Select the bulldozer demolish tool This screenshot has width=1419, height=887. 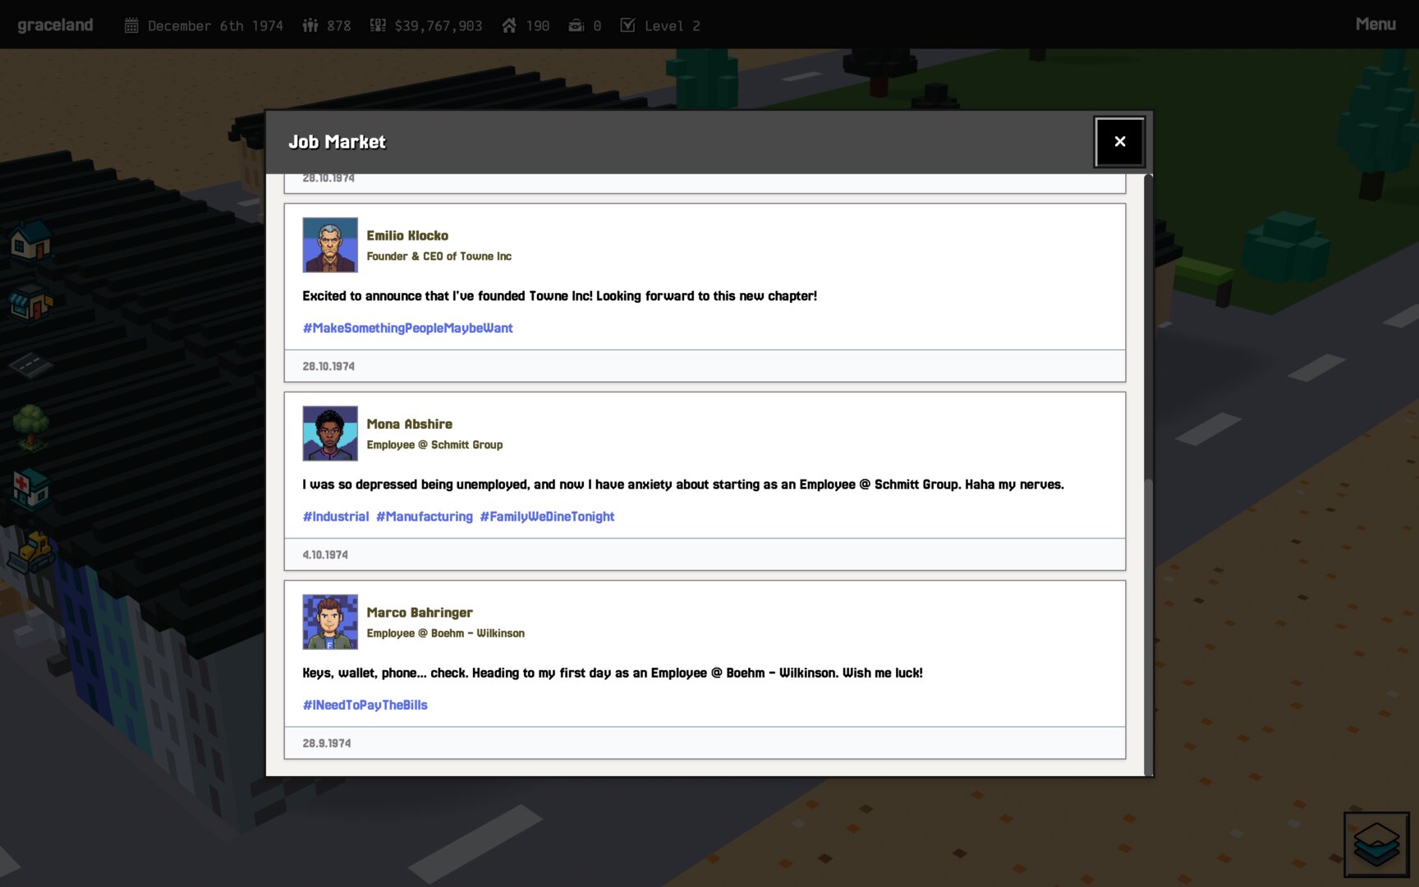30,551
